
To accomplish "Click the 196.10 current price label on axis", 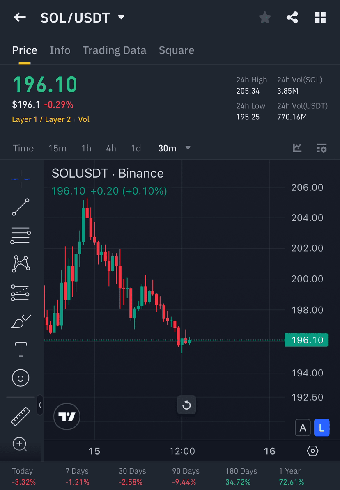I will (x=306, y=340).
